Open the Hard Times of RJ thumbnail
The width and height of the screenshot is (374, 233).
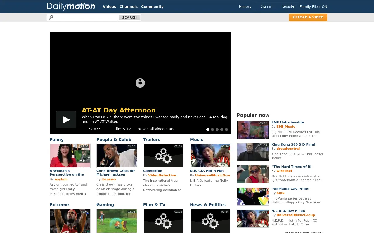(253, 174)
